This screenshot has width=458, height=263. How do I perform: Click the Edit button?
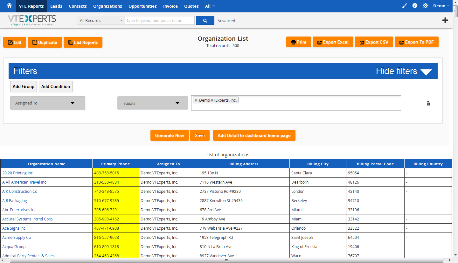15,42
